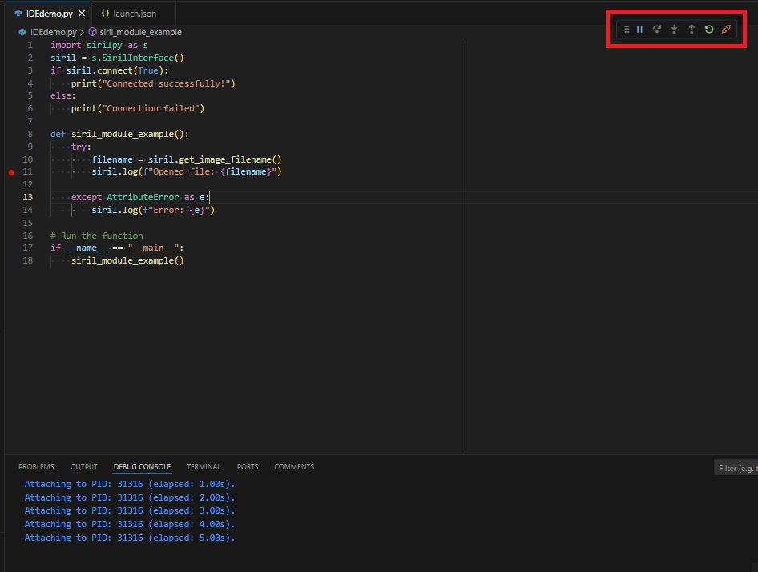Image resolution: width=758 pixels, height=572 pixels.
Task: Click 'def siril_module_example():' on line 8
Action: (119, 134)
